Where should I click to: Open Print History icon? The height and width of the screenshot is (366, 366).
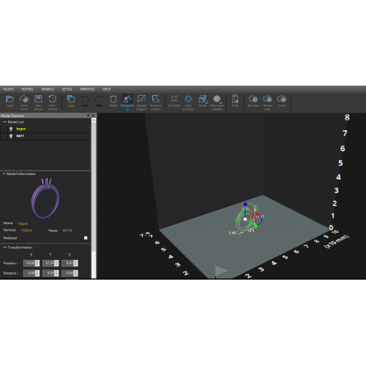[x=53, y=99]
